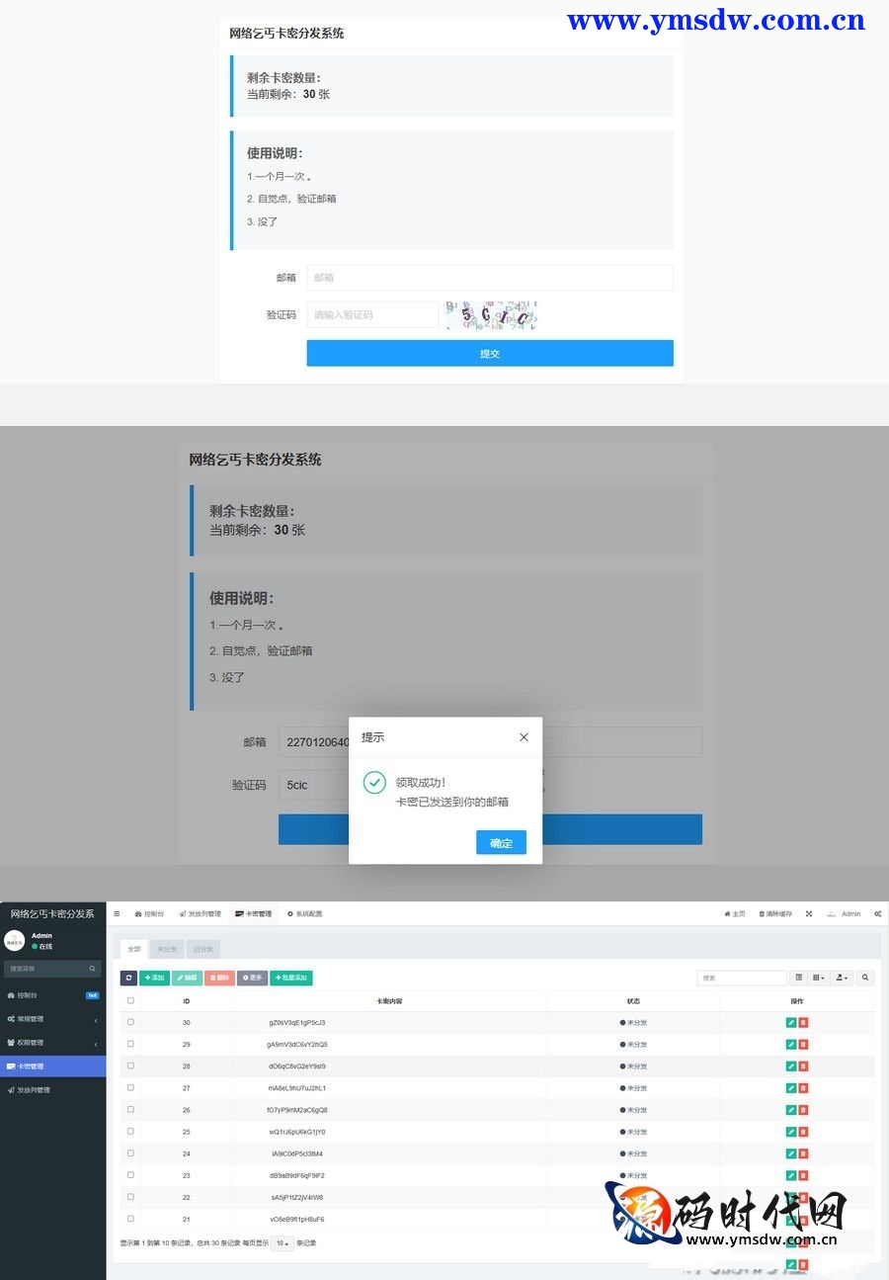The image size is (889, 1280).
Task: Toggle the sidebar with the hamburger icon
Action: 117,913
